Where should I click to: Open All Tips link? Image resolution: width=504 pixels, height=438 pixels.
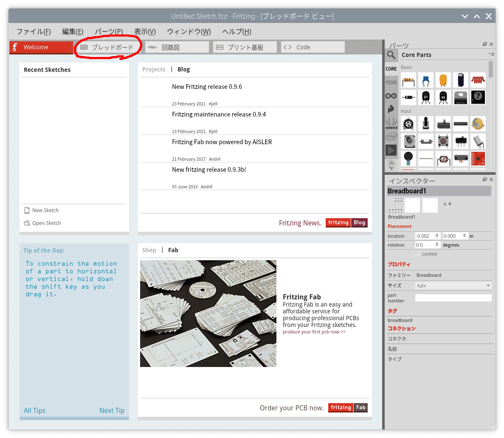pyautogui.click(x=34, y=411)
